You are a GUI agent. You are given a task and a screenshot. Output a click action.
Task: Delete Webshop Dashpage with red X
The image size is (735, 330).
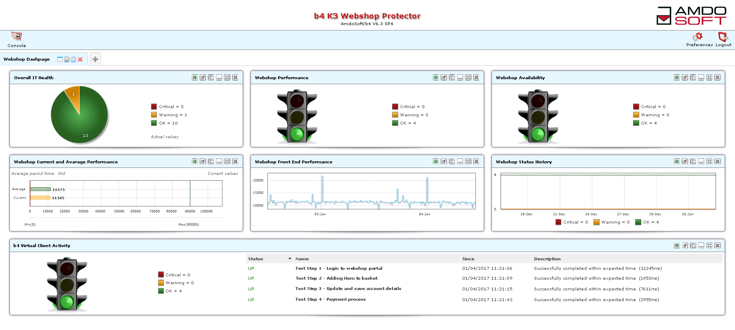(x=80, y=59)
